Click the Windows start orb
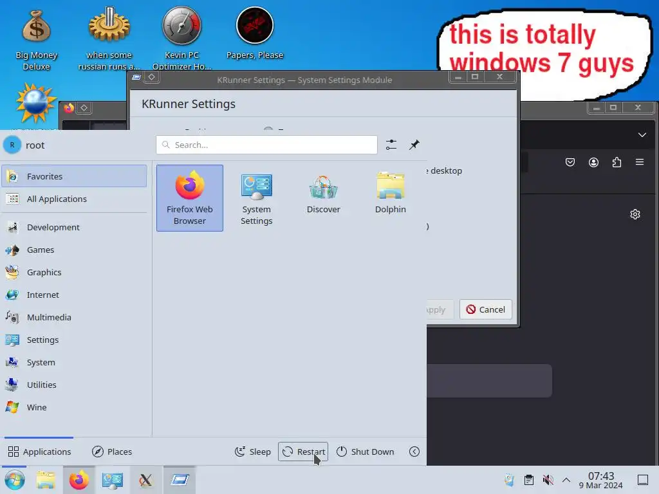Image resolution: width=659 pixels, height=494 pixels. point(15,480)
